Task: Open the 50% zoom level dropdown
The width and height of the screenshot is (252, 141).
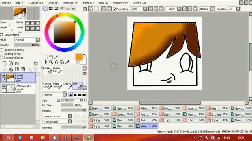Action: click(x=145, y=9)
